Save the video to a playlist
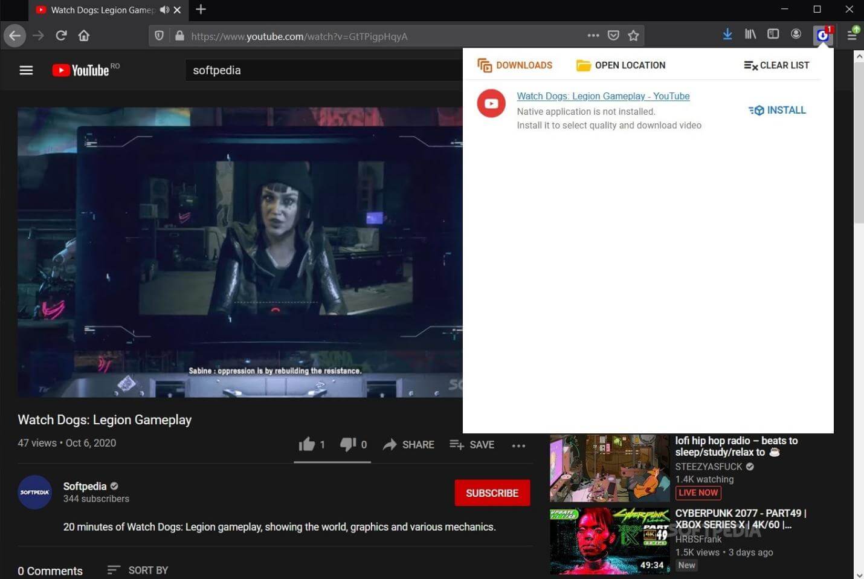This screenshot has height=579, width=864. click(472, 444)
